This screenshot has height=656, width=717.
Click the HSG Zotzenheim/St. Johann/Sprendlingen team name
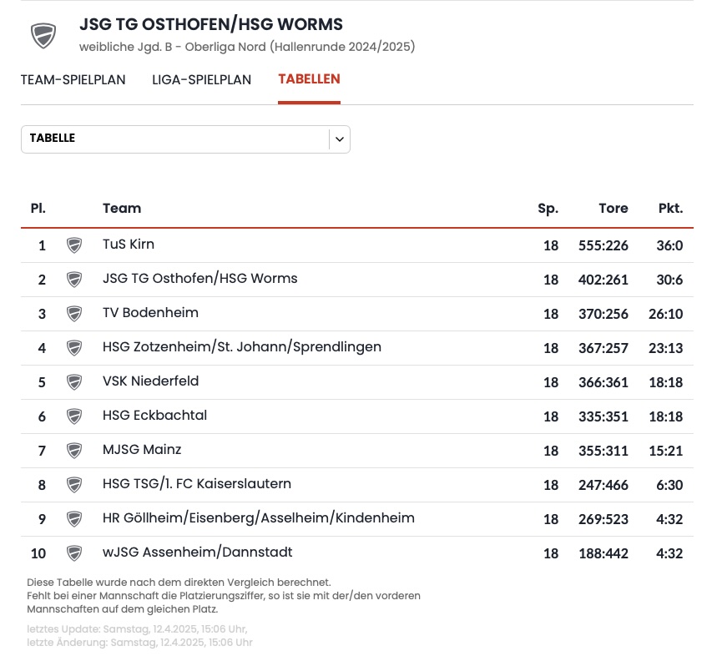point(241,347)
